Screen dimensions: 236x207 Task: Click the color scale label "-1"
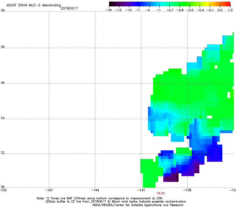(158, 10)
